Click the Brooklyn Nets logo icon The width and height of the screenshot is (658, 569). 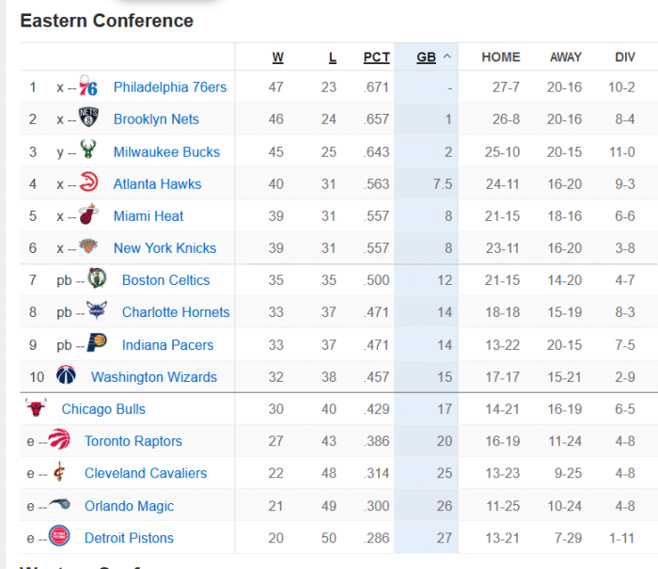(88, 119)
